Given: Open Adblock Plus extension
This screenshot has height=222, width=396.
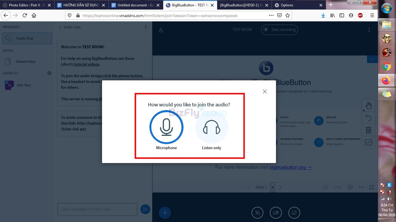Looking at the screenshot, I should pyautogui.click(x=360, y=16).
